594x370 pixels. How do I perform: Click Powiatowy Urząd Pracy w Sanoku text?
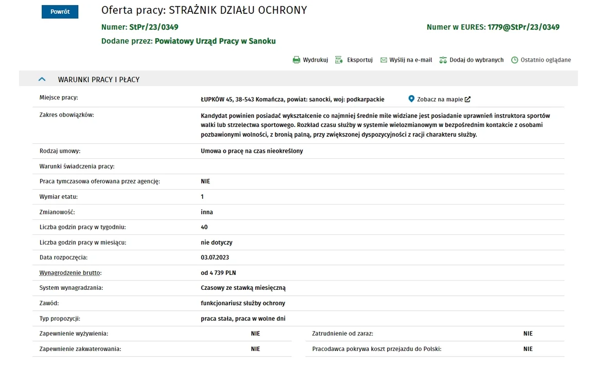pyautogui.click(x=215, y=41)
